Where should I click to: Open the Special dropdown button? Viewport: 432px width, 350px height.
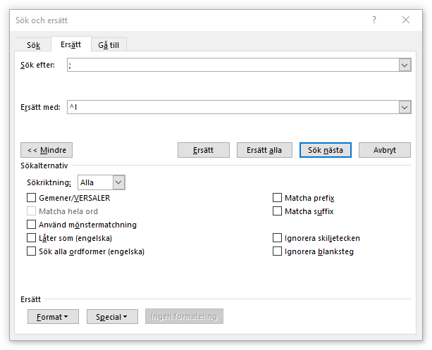(112, 317)
